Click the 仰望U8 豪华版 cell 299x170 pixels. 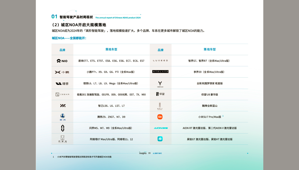pyautogui.click(x=209, y=95)
